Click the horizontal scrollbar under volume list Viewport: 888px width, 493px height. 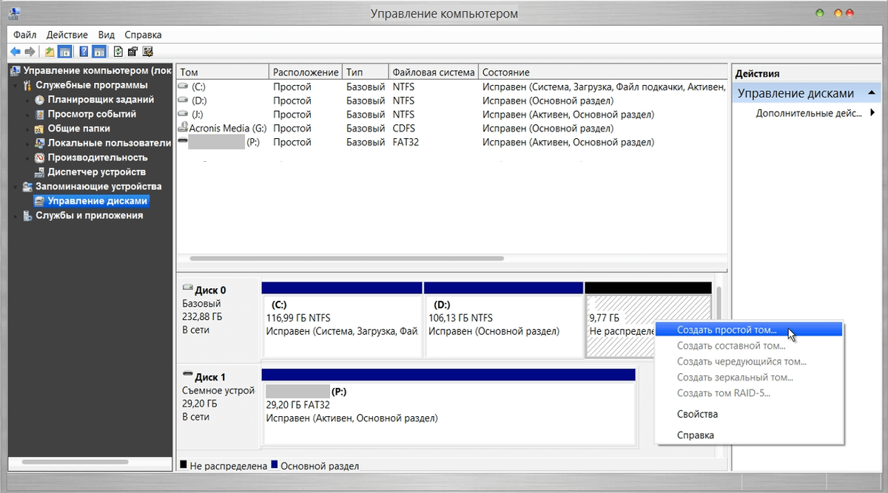346,259
